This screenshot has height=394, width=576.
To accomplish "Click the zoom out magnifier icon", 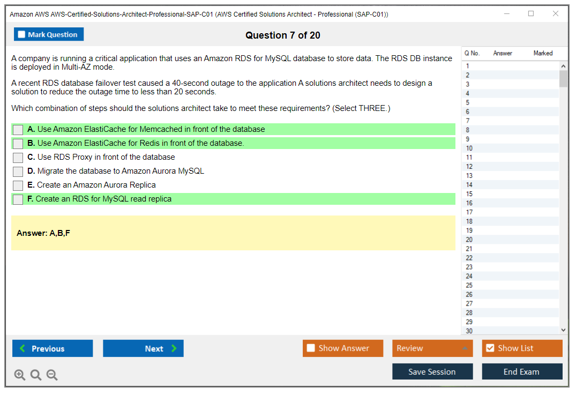I will [52, 375].
